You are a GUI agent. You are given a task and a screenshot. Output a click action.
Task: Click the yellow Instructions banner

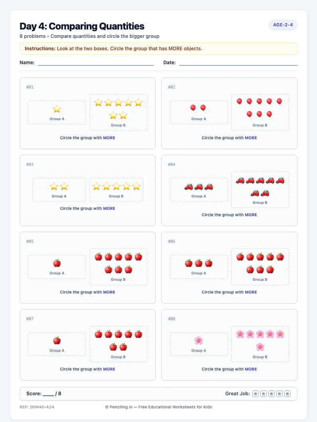click(158, 49)
